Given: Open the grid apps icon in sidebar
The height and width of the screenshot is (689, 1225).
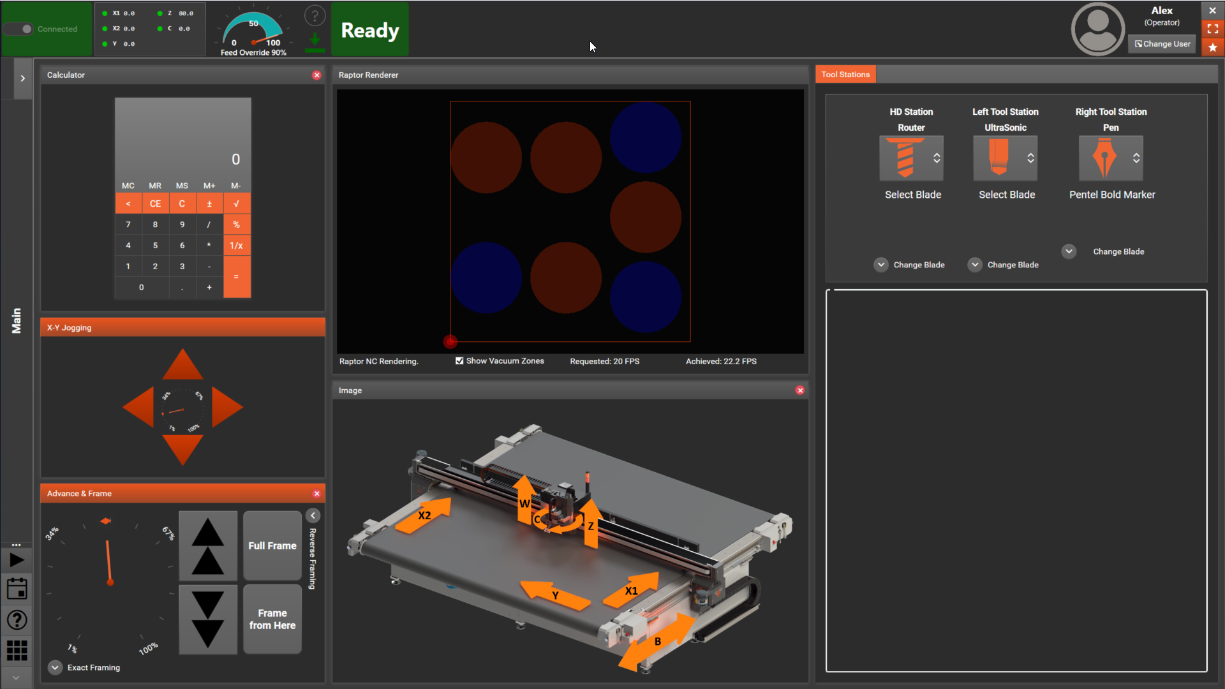Looking at the screenshot, I should [17, 650].
